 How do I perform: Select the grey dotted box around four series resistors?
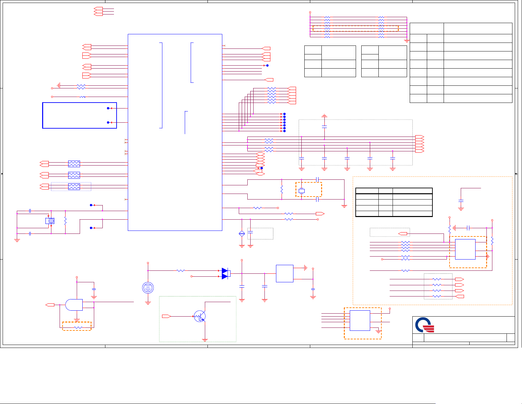pos(438,286)
